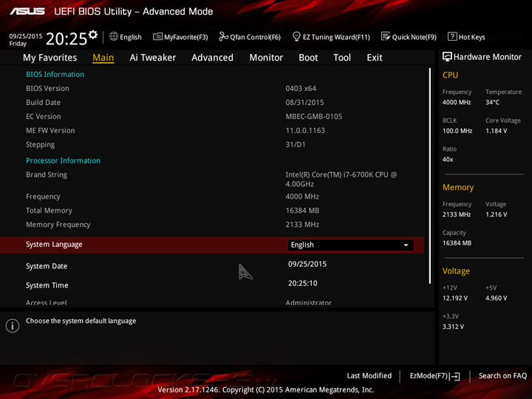Viewport: 532px width, 399px height.
Task: Click the Hardware Monitor screen icon
Action: pos(447,57)
